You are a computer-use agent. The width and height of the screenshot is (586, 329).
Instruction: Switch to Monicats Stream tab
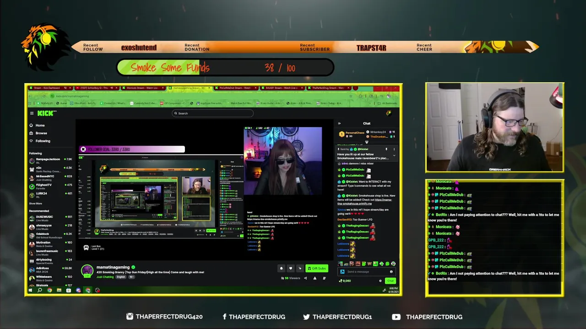(143, 88)
